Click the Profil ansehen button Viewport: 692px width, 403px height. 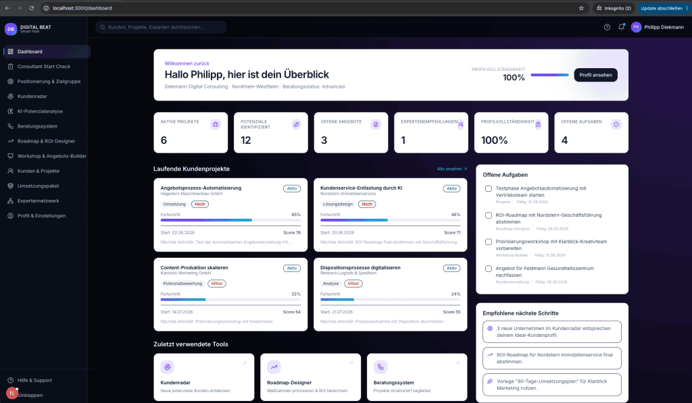595,75
